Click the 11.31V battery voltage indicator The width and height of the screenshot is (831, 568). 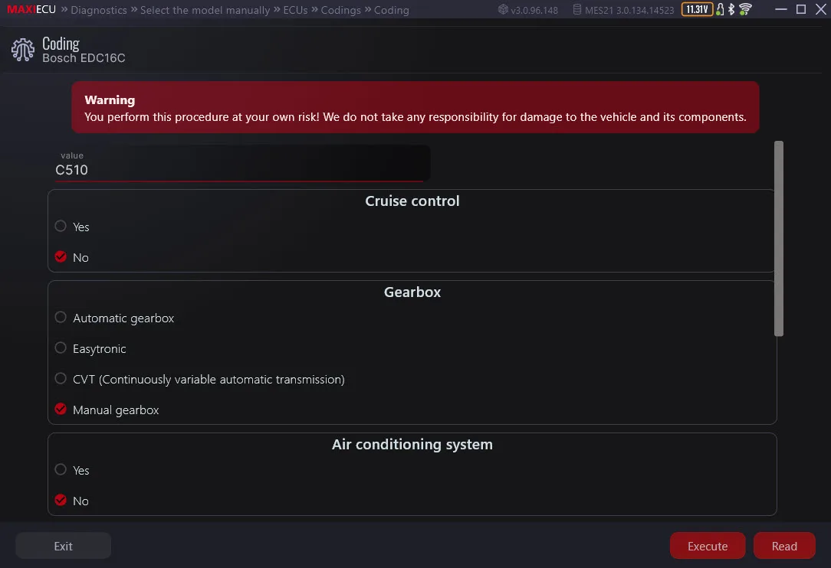coord(697,9)
